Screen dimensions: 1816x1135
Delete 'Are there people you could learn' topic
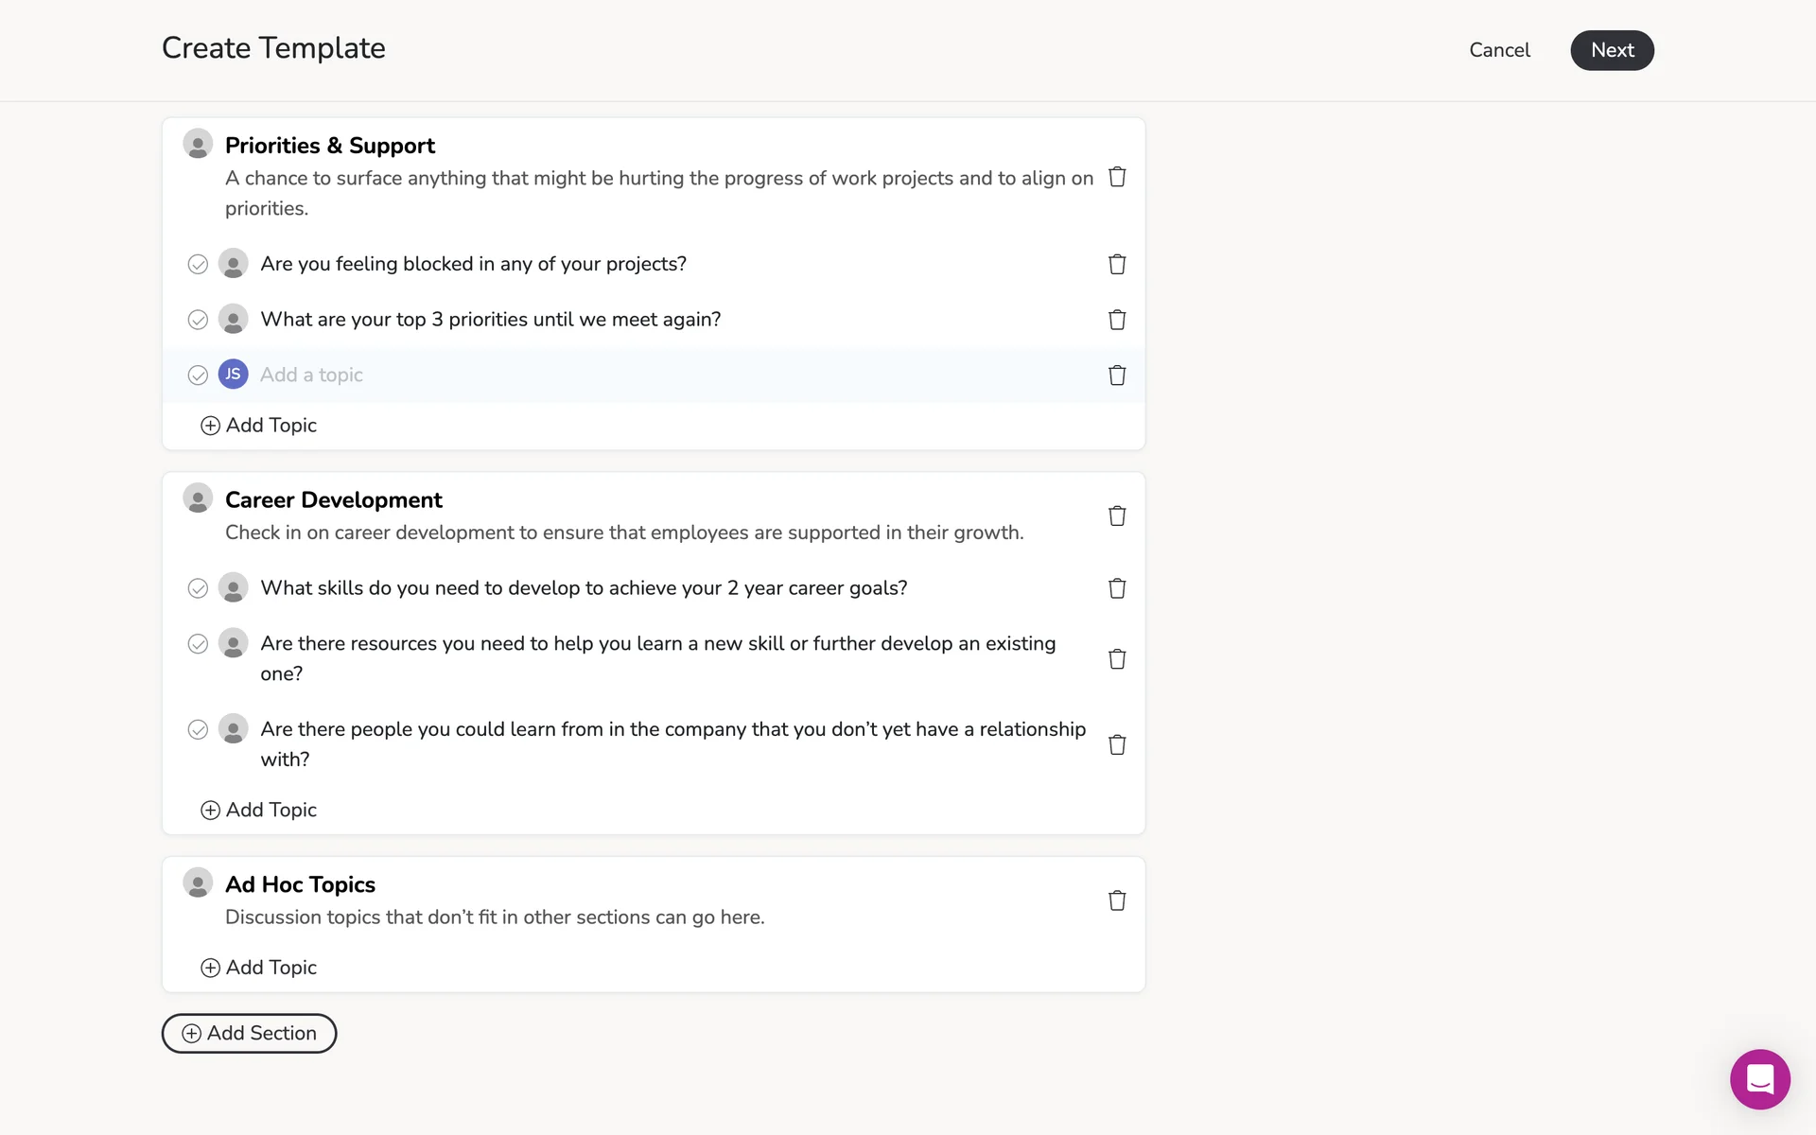click(x=1117, y=745)
